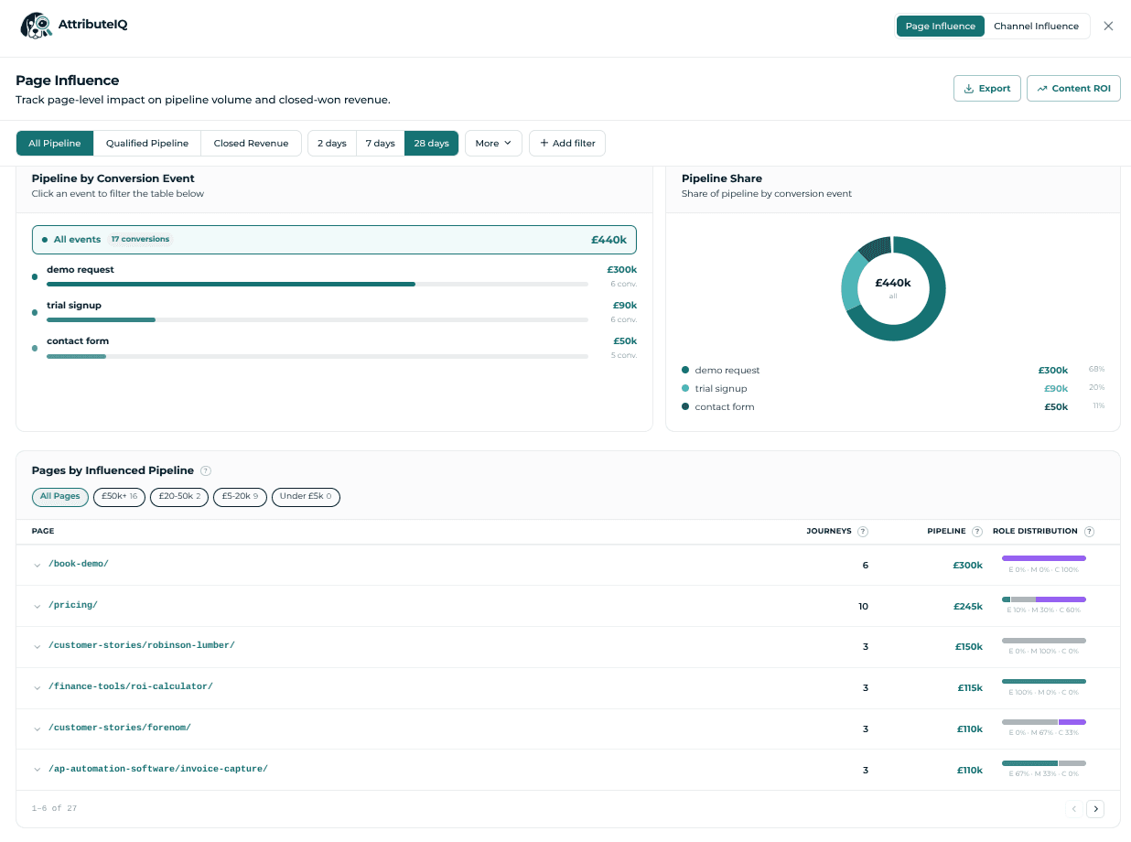This screenshot has height=842, width=1131.
Task: Filter pages by All Pages chip
Action: [x=60, y=497]
